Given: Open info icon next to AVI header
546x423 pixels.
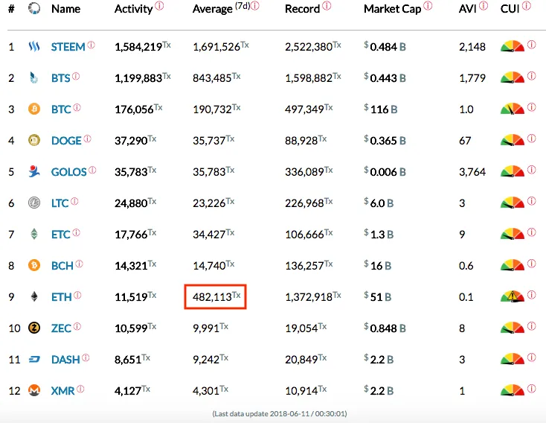Looking at the screenshot, I should (484, 6).
